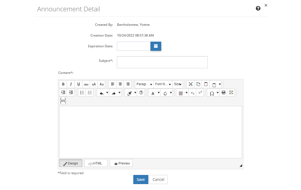Toggle bold formatting in the editor
This screenshot has width=301, height=190.
click(63, 84)
